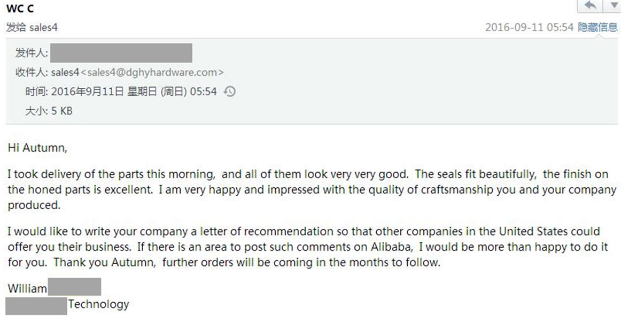
Task: Click the email subject WC C
Action: pyautogui.click(x=20, y=9)
